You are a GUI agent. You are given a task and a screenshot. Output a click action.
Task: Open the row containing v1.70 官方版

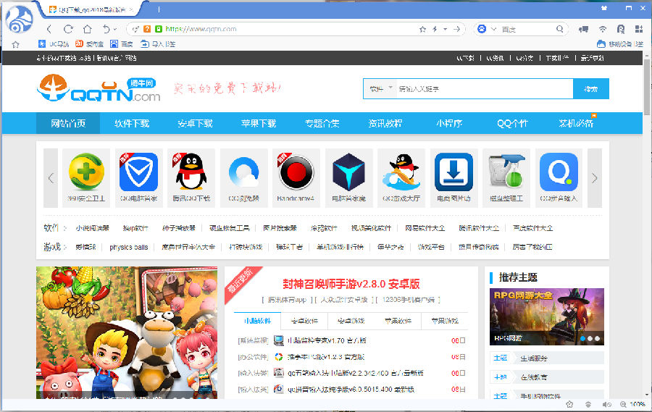click(351, 340)
